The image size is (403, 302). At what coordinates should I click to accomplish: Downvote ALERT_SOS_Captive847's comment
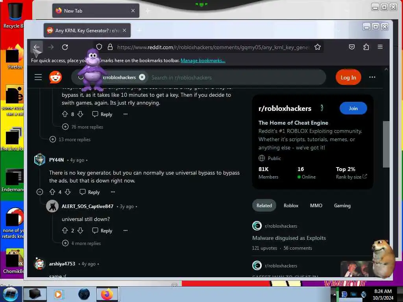pos(80,230)
